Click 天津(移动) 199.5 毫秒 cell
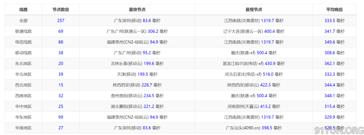Screen dimensions: 364x135 click(x=137, y=74)
